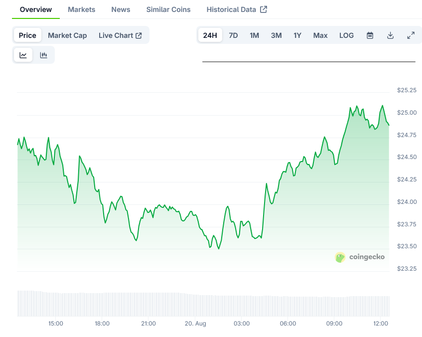Open Historical Data external link
Viewport: 422px width, 337px height.
pyautogui.click(x=237, y=9)
